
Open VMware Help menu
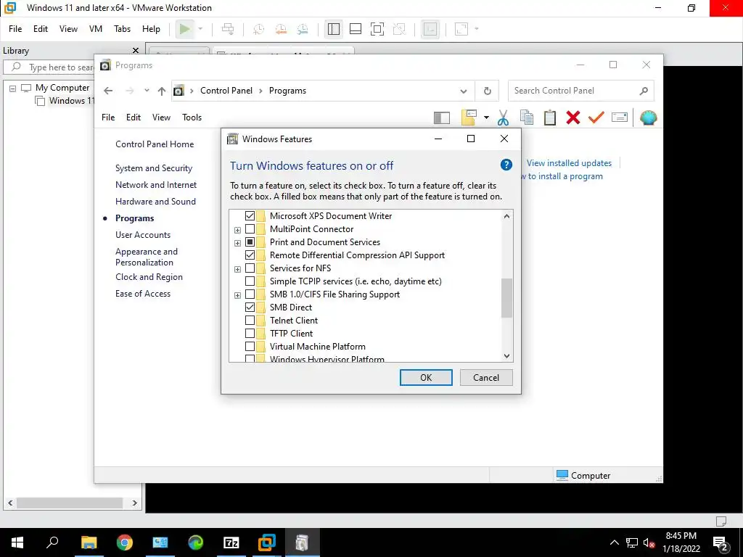(x=151, y=29)
